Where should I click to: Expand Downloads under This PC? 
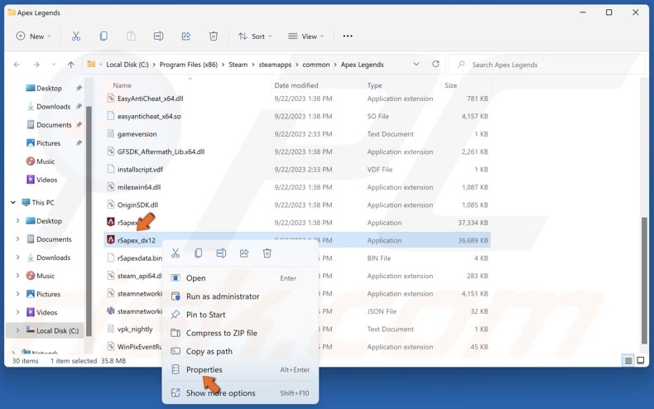(x=18, y=257)
